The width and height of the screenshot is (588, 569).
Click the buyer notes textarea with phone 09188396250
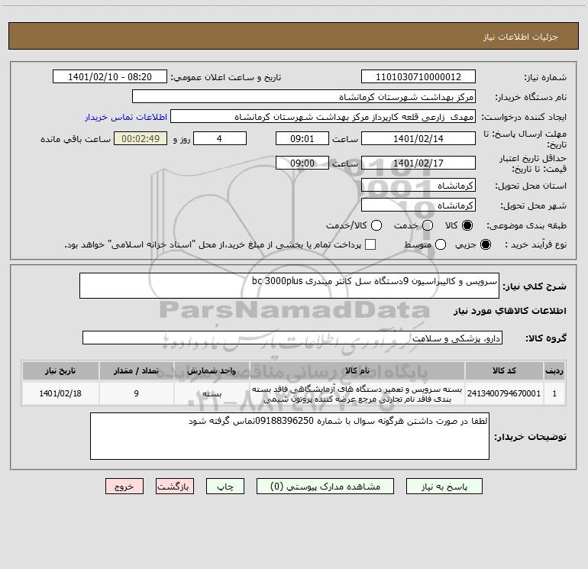[289, 436]
